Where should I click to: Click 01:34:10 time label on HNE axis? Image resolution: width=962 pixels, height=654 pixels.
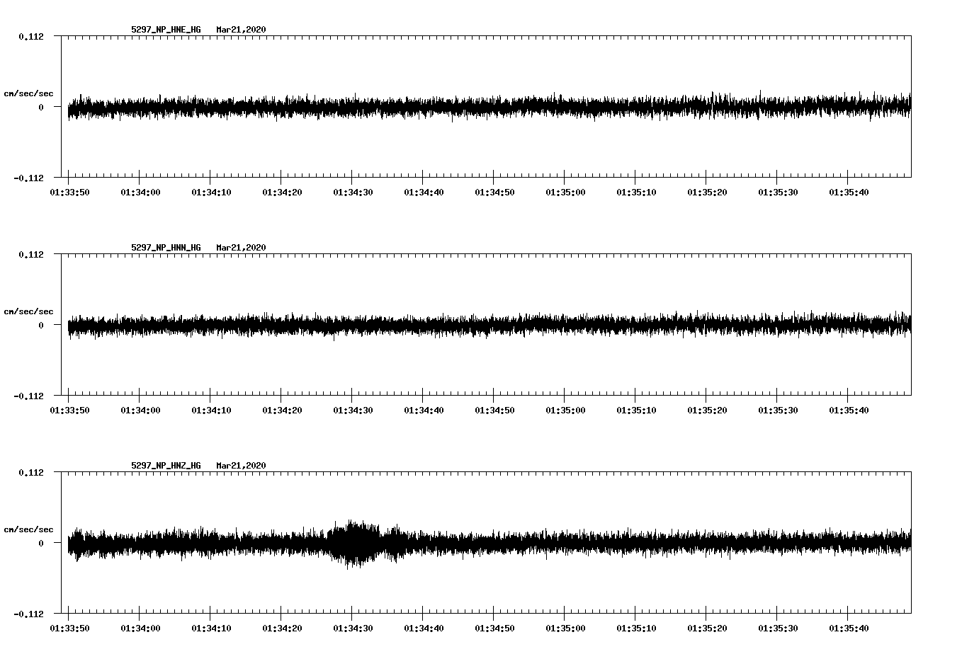tap(211, 193)
